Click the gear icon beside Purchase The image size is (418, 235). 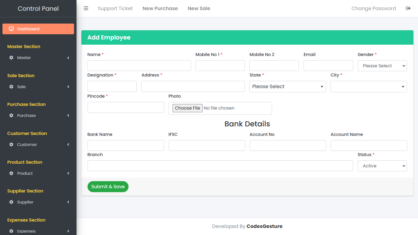coord(11,116)
